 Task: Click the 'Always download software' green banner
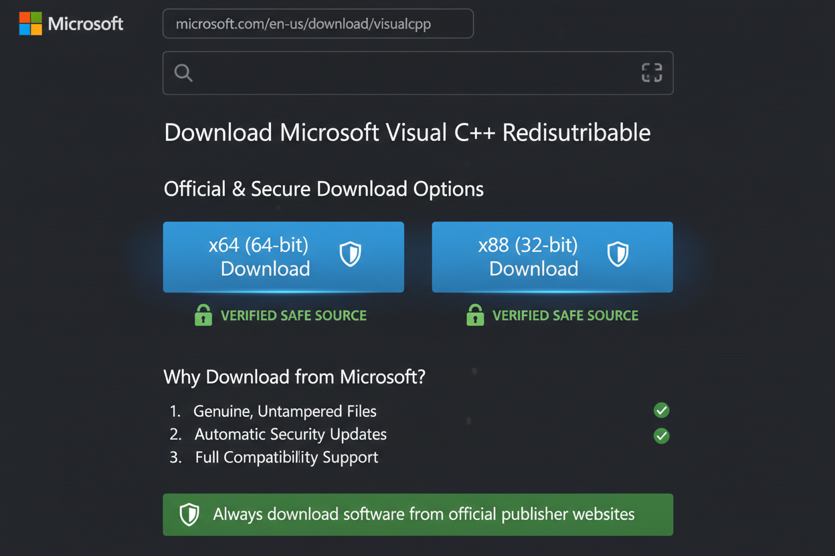pyautogui.click(x=423, y=515)
